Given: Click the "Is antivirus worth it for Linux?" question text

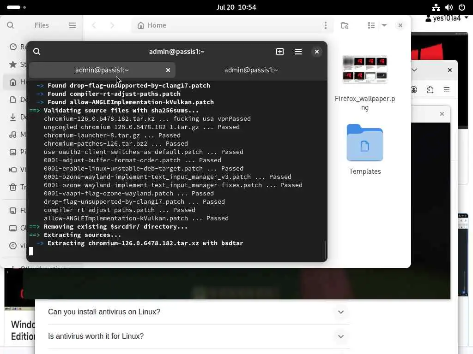Looking at the screenshot, I should pos(96,336).
